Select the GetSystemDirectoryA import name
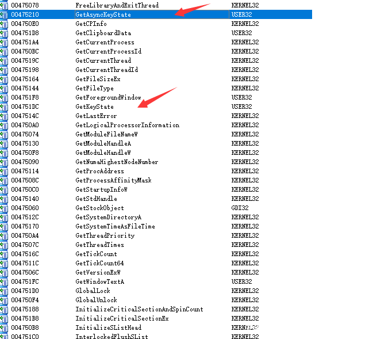Viewport: 369px width, 339px height. [x=108, y=217]
